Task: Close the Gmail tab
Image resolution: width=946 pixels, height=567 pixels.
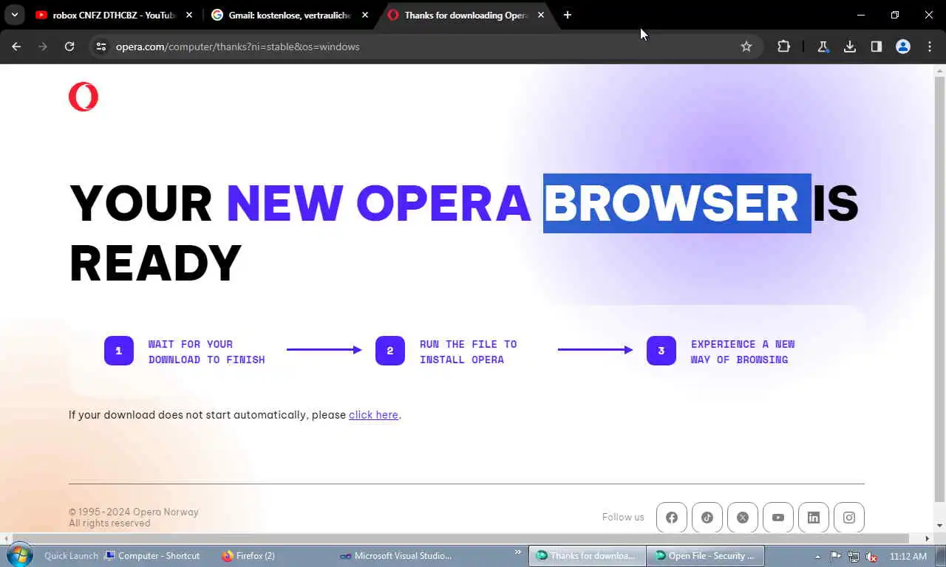Action: point(365,15)
